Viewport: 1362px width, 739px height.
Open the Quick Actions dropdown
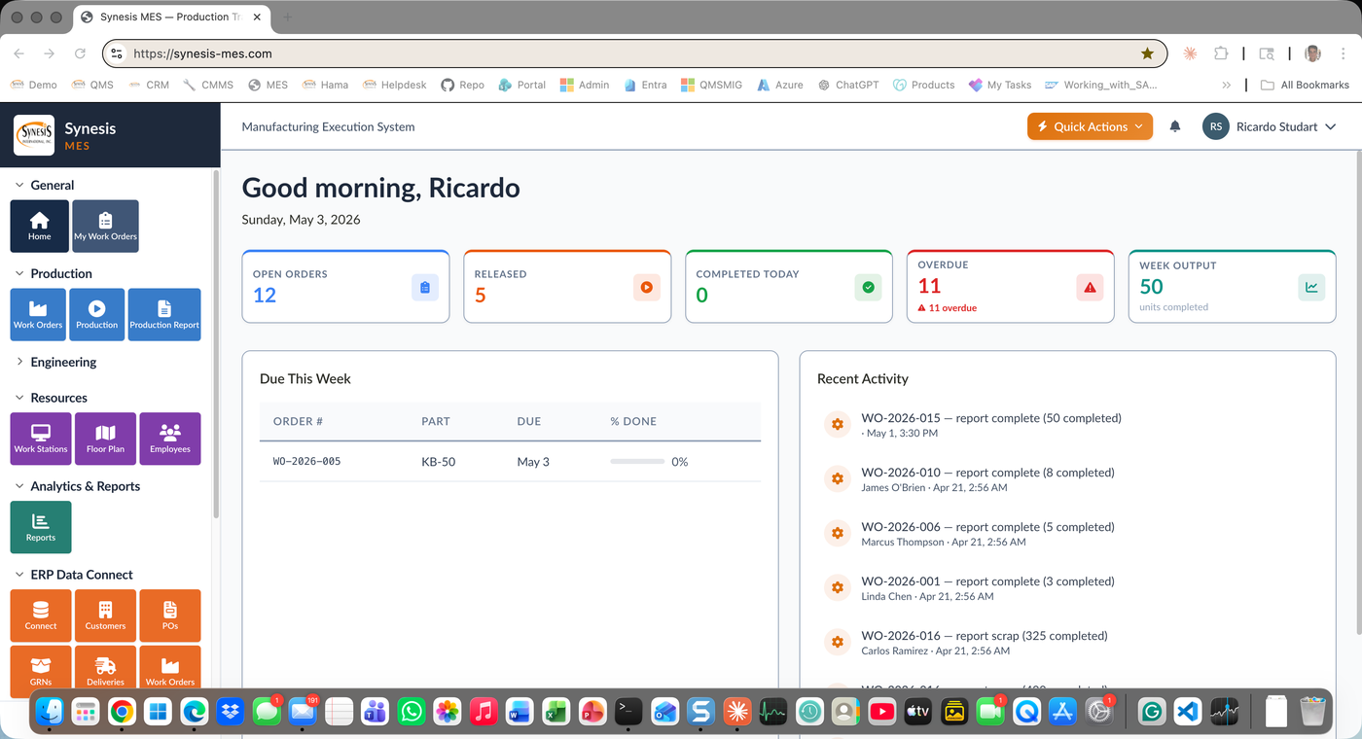coord(1090,126)
